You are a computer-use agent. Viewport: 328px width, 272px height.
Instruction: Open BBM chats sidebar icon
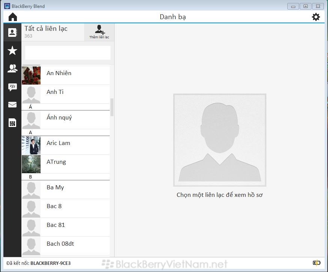pos(12,87)
